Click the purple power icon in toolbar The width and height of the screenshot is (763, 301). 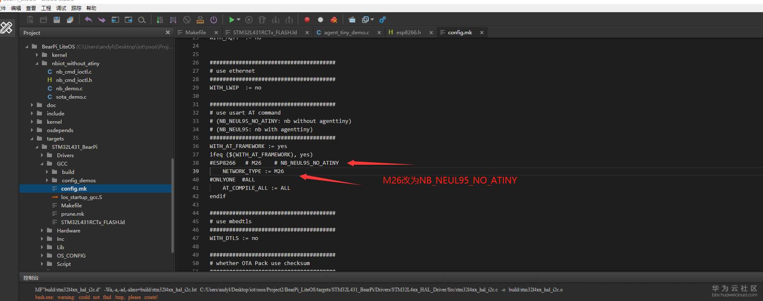tap(214, 20)
